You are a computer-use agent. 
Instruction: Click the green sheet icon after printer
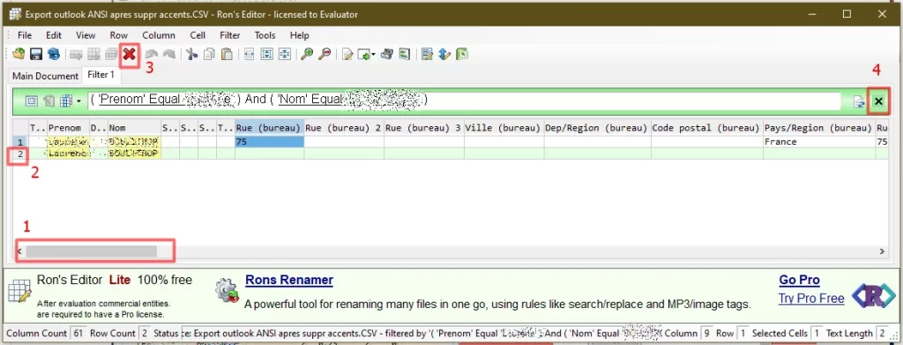(x=404, y=54)
